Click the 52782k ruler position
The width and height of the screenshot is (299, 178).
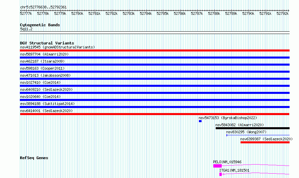112,13
